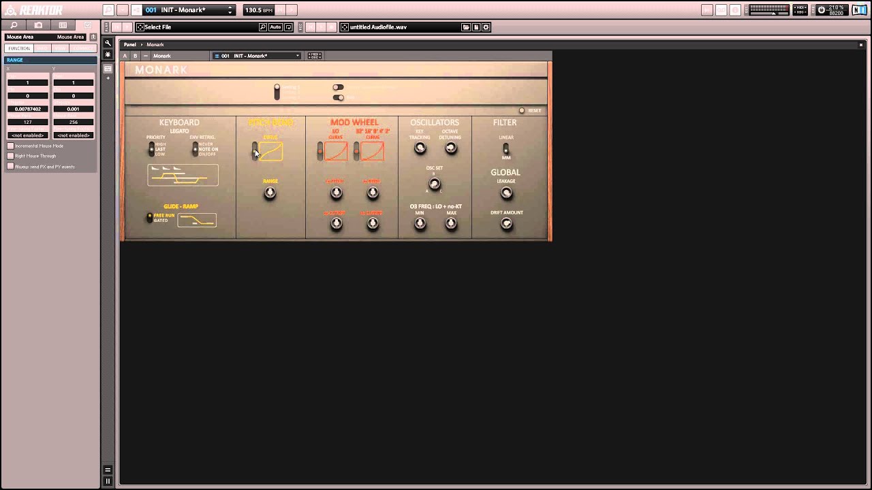Click the pause icon at the bottom left
Screen dimensions: 872x490
coord(108,481)
